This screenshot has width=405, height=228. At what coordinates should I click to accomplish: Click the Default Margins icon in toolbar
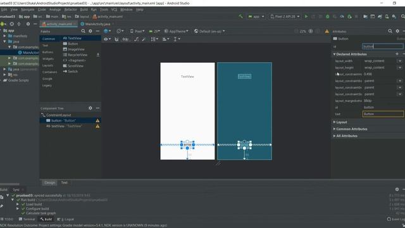point(125,39)
